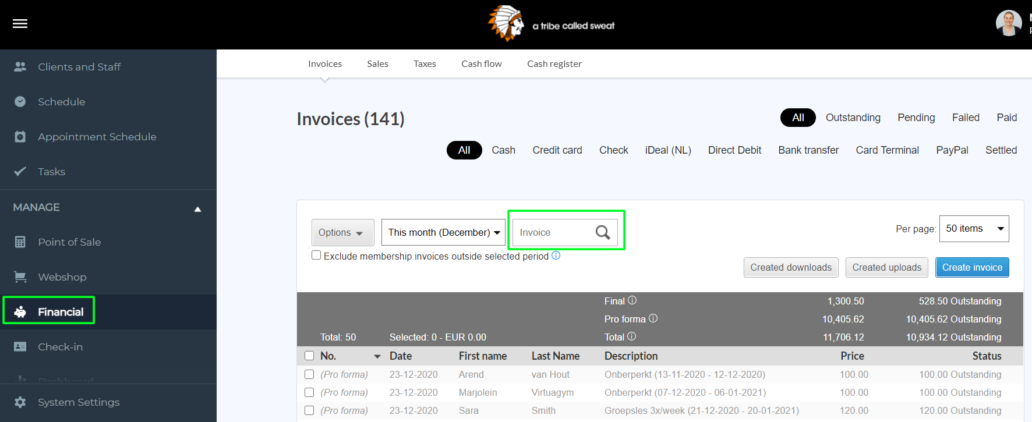This screenshot has width=1032, height=422.
Task: Click the tribe called sweat logo
Action: pyautogui.click(x=552, y=24)
